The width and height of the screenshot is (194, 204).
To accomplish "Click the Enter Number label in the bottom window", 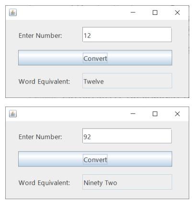I will coord(40,137).
